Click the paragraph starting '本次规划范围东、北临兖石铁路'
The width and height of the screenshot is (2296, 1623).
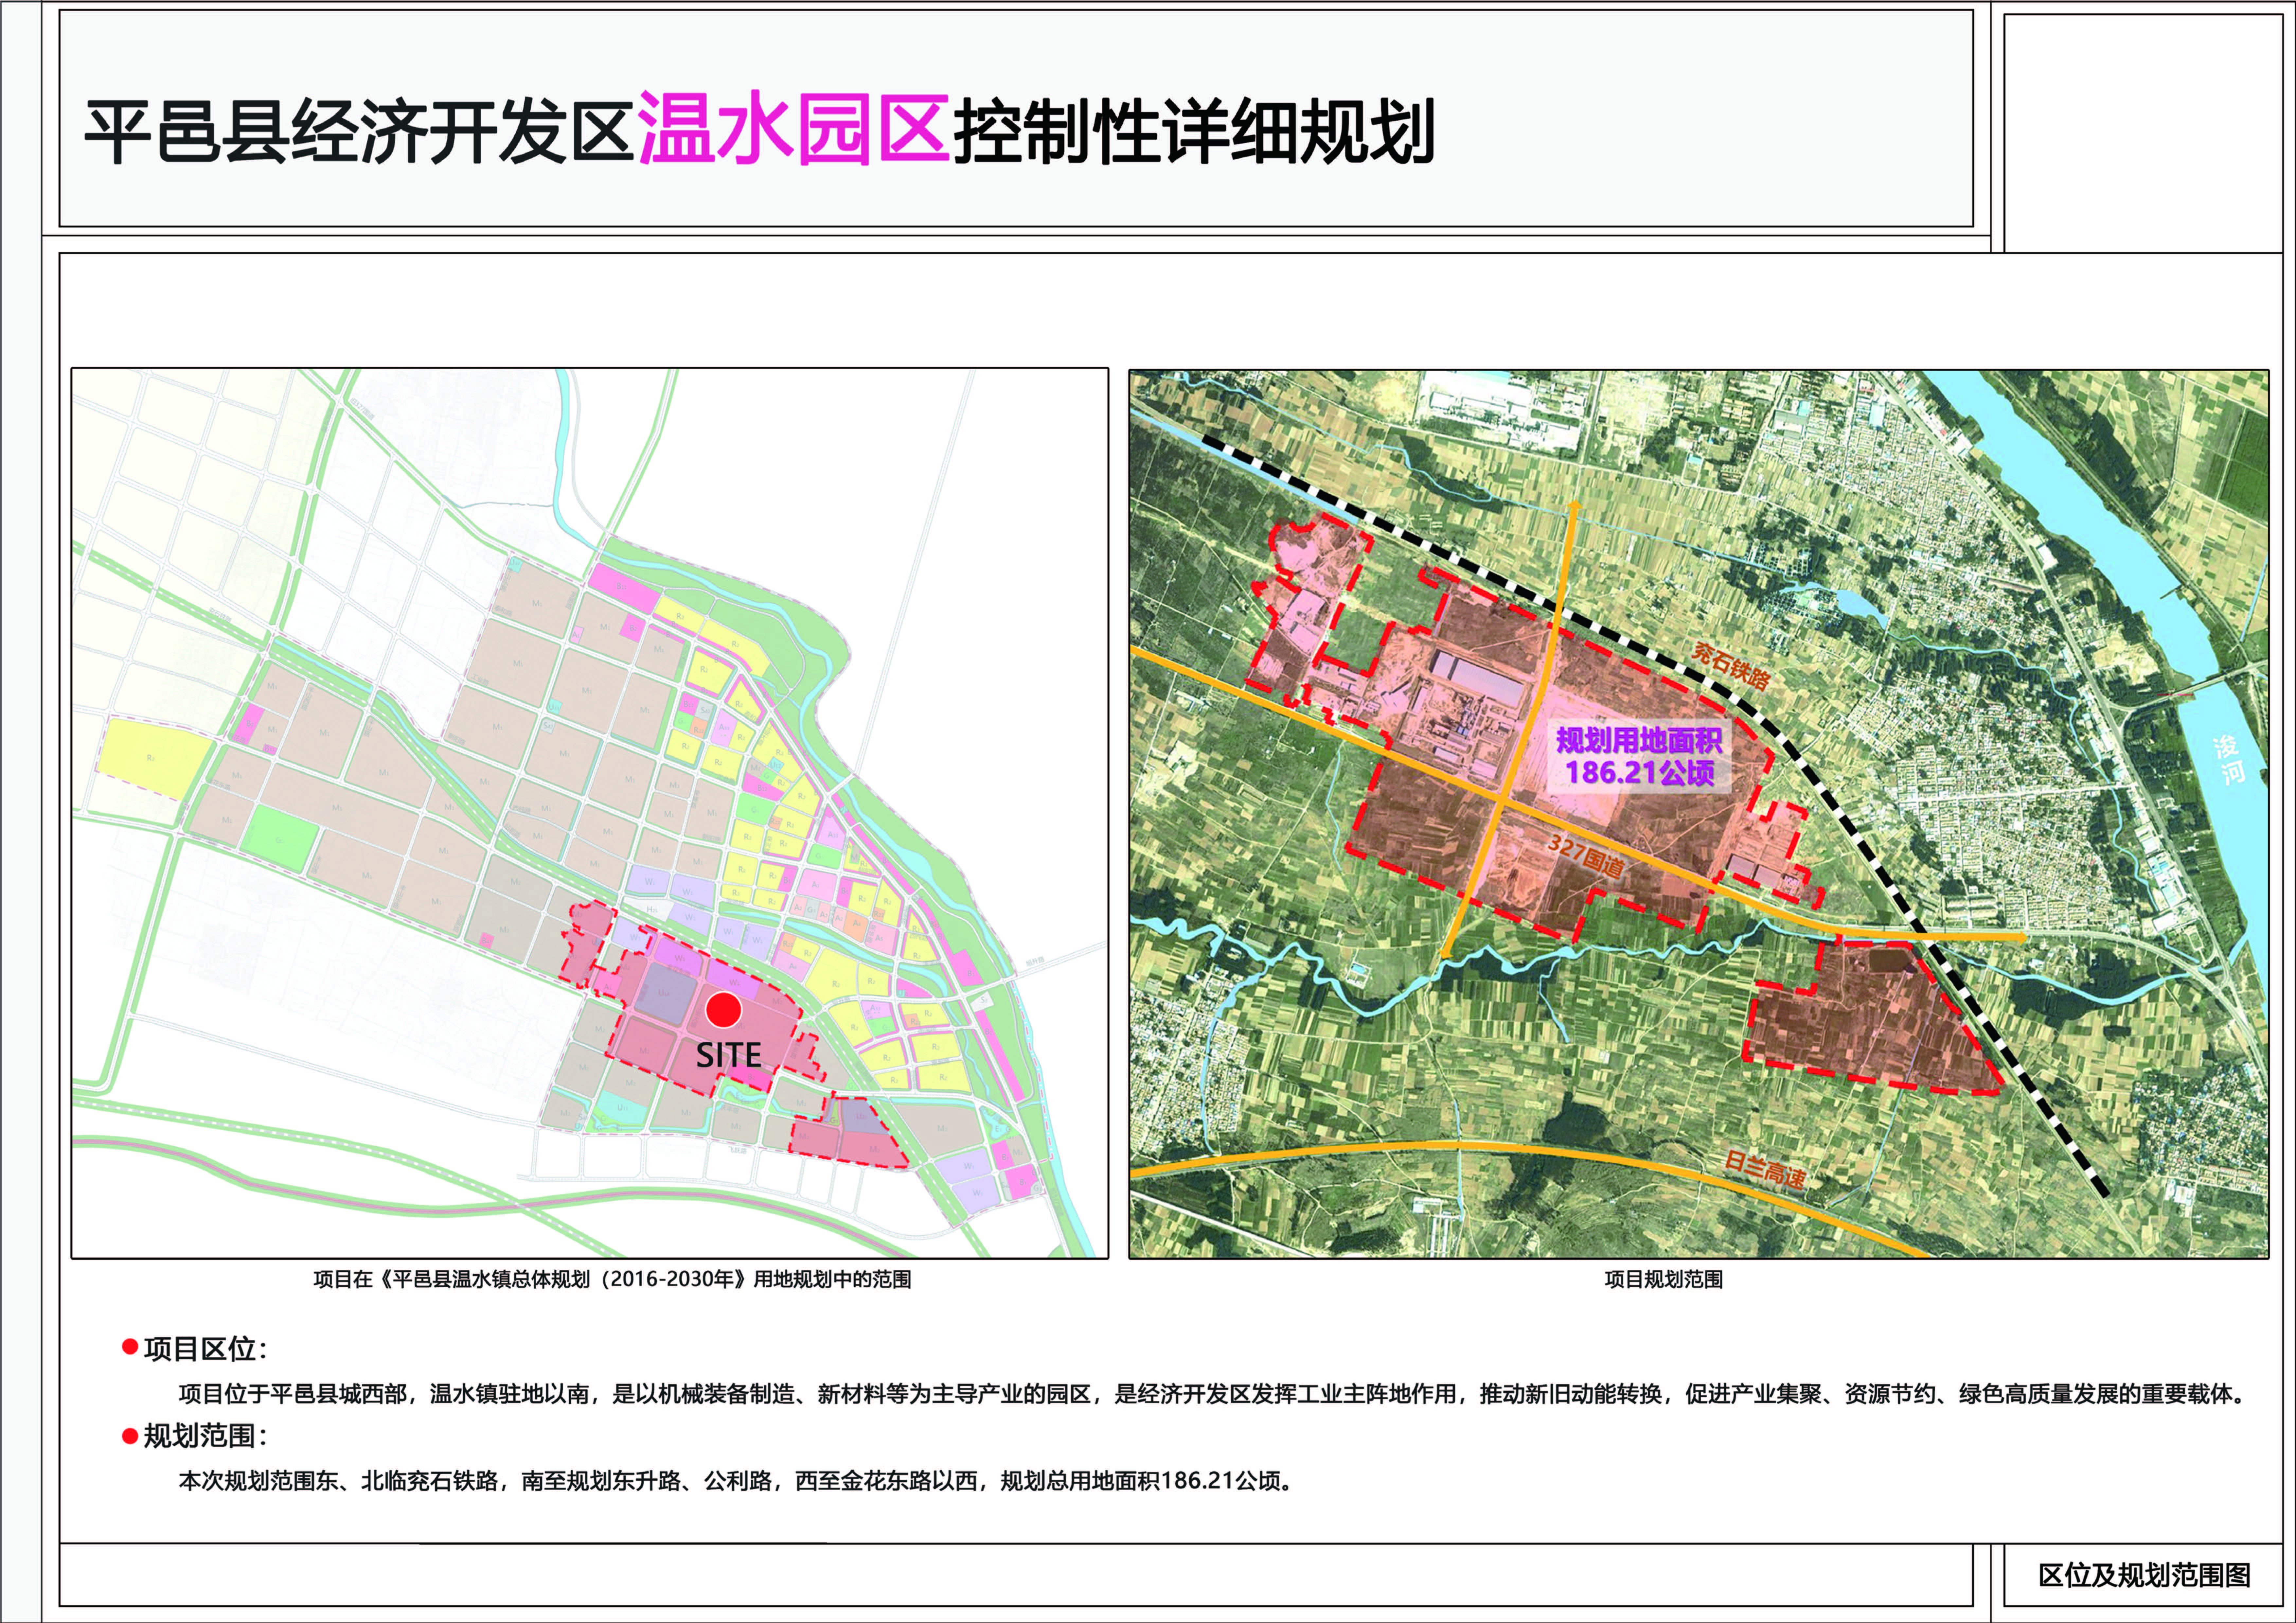[737, 1481]
